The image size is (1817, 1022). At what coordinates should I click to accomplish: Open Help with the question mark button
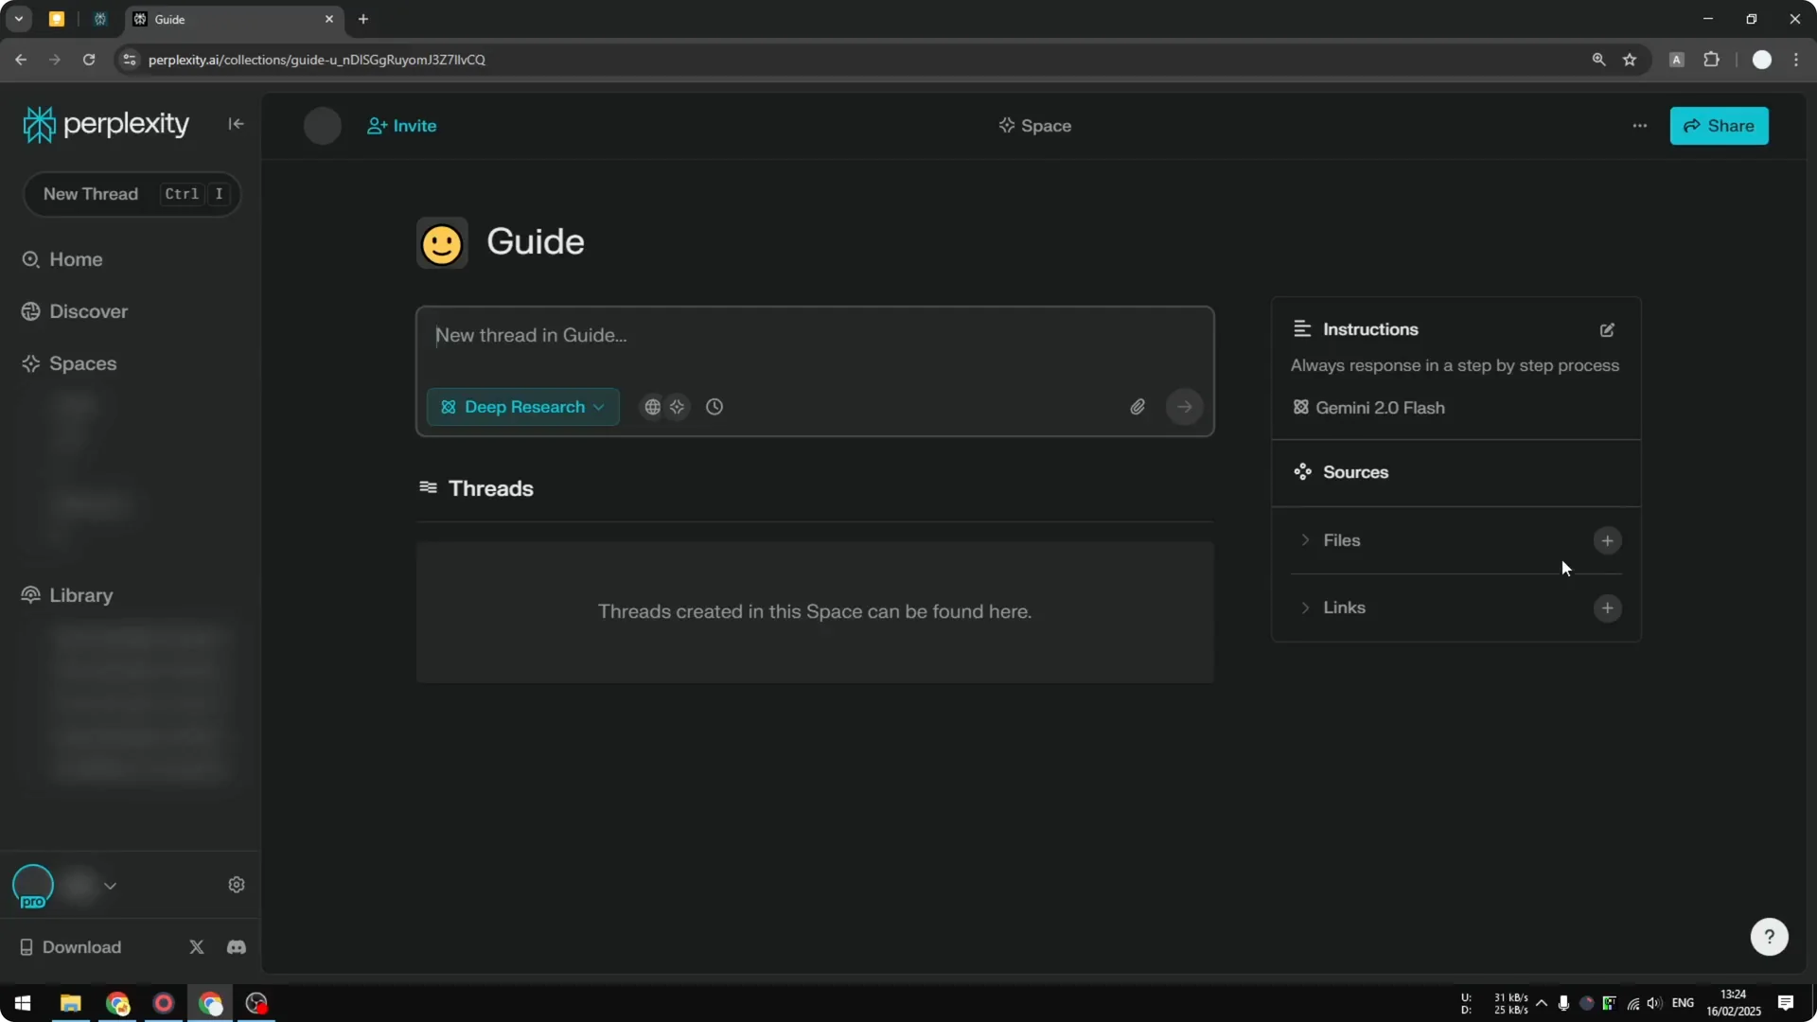click(1768, 936)
